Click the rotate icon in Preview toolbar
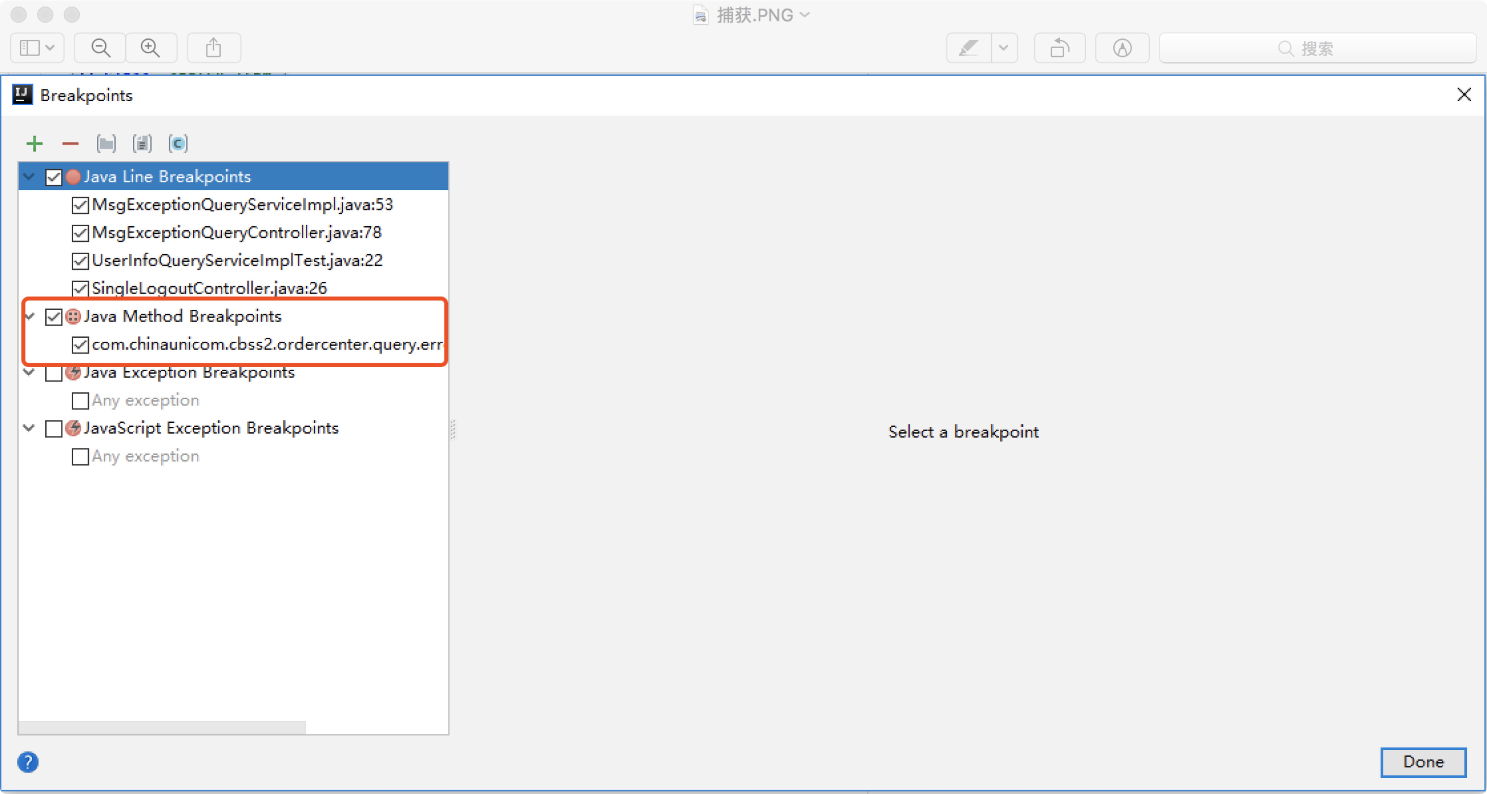Screen dimensions: 1487x794 1059,48
